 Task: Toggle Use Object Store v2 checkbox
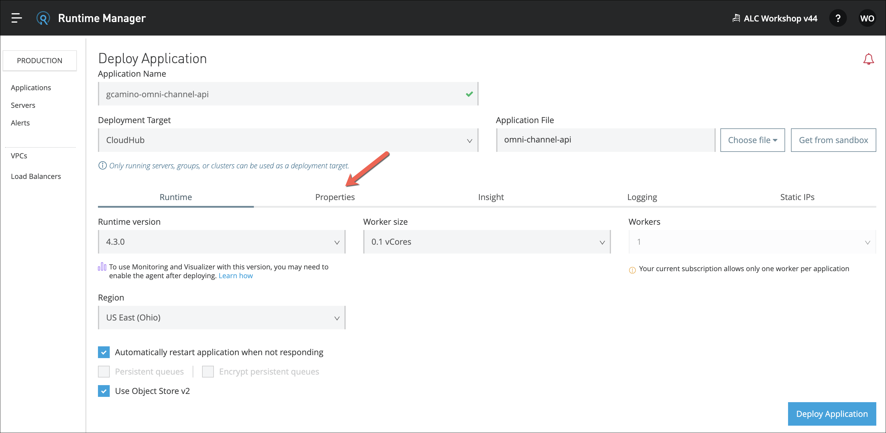(x=104, y=391)
